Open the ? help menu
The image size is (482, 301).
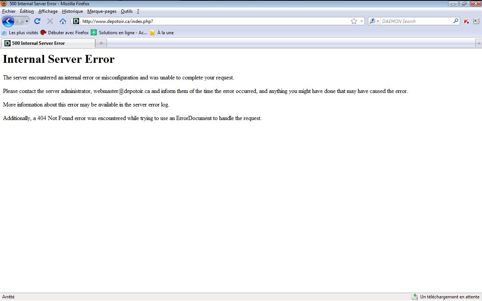click(138, 11)
